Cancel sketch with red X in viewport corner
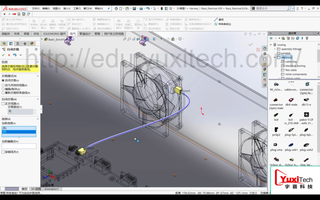Viewport: 320px width, 200px height. pyautogui.click(x=258, y=49)
